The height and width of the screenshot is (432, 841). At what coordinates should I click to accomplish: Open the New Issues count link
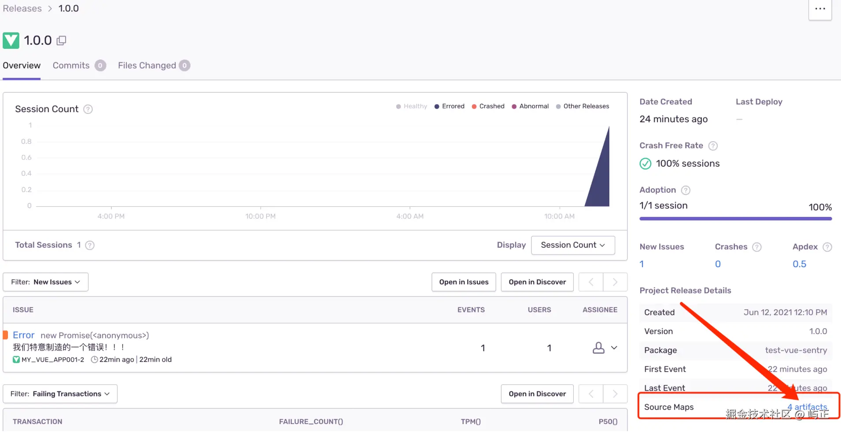click(642, 264)
